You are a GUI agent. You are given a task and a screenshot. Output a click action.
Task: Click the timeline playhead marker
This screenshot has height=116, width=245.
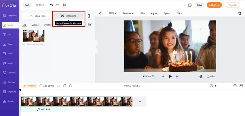click(20, 90)
